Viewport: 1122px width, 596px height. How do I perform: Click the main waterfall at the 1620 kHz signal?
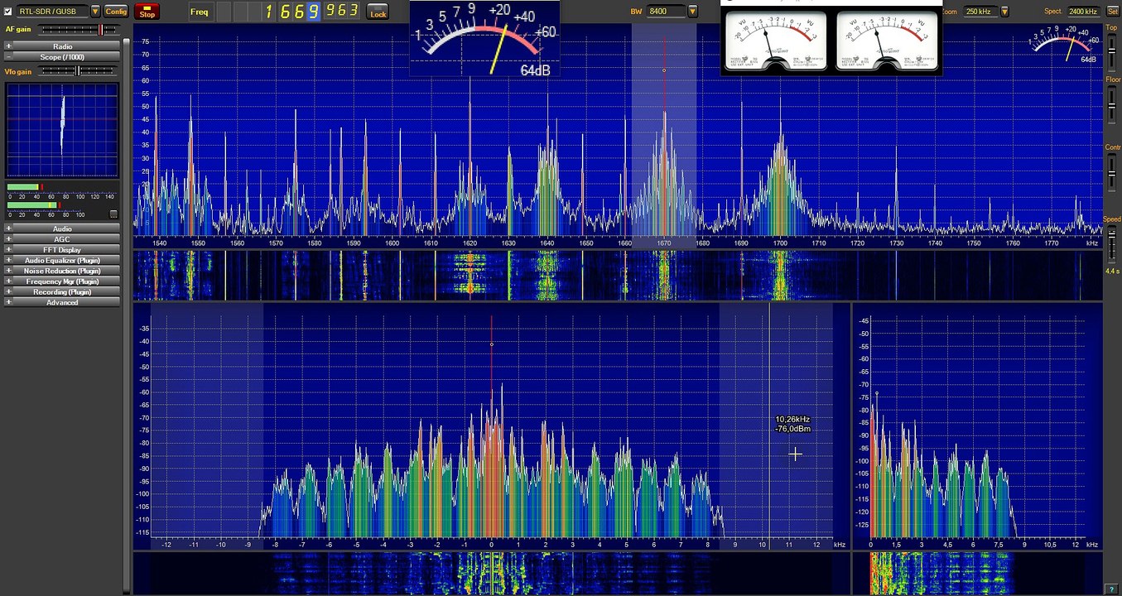(470, 275)
